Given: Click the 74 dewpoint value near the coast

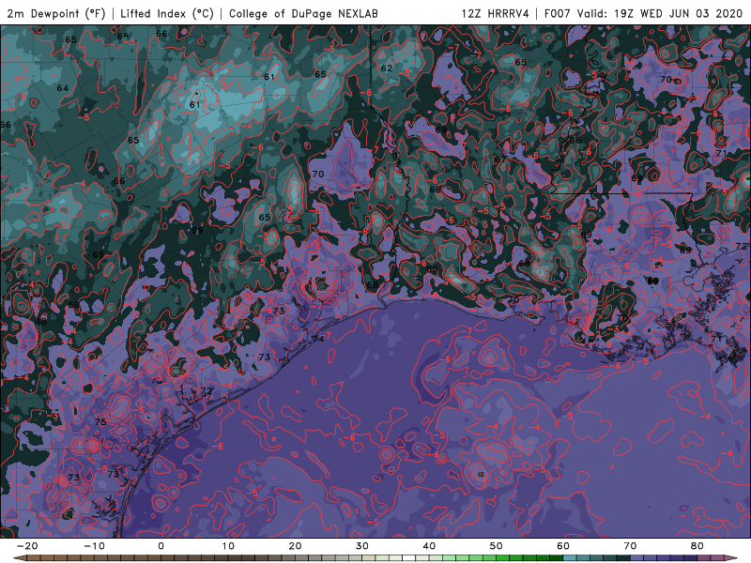Looking at the screenshot, I should point(317,339).
